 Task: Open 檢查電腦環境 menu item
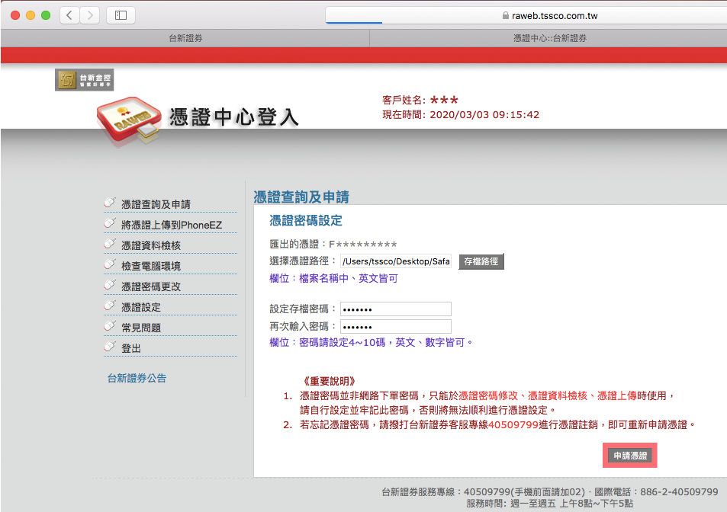click(x=151, y=266)
